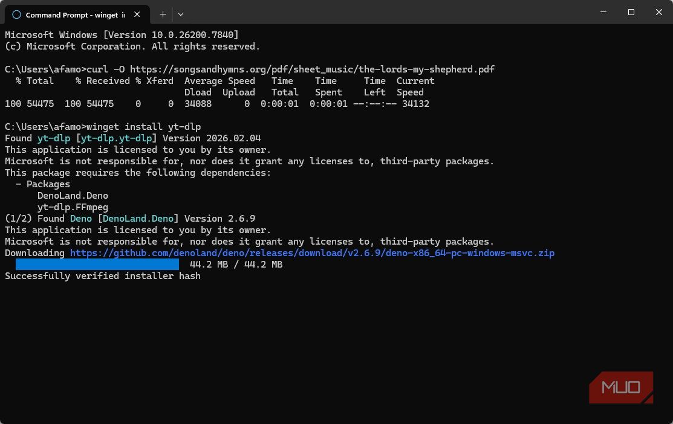Click the tab's spinner progress icon
The image size is (673, 424).
16,14
